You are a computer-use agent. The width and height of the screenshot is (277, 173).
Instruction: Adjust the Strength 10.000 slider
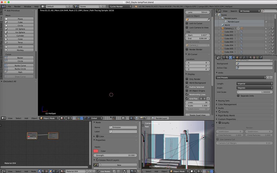click(115, 155)
